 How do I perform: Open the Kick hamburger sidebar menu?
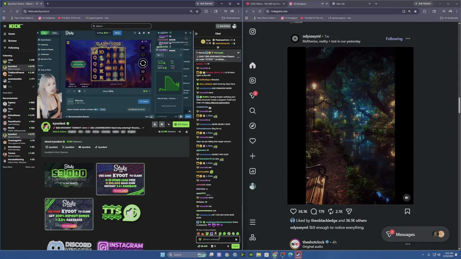click(5, 26)
